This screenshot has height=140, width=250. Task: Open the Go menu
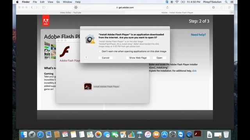tap(58, 2)
